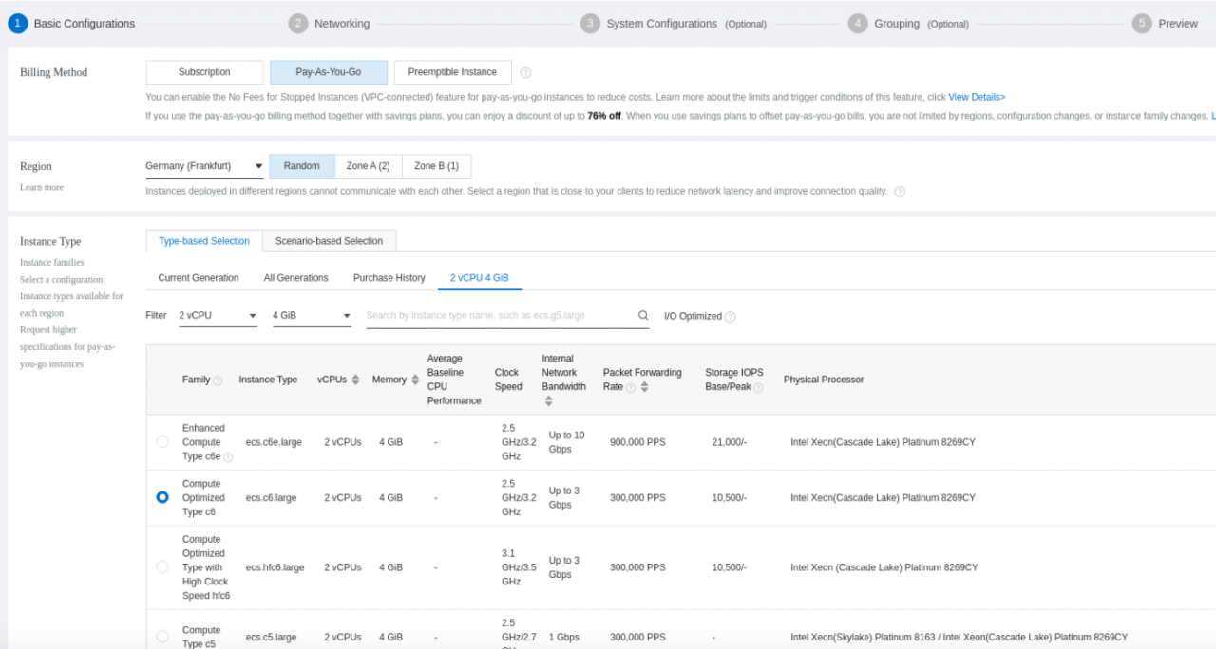Viewport: 1216px width, 649px height.
Task: Click the step 4 number circle
Action: point(858,24)
